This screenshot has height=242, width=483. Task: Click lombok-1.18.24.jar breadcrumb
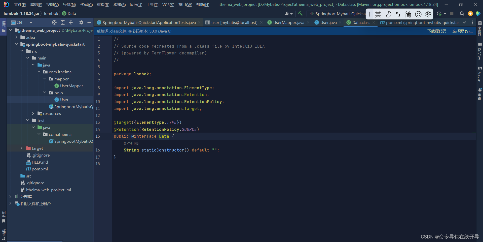point(22,13)
